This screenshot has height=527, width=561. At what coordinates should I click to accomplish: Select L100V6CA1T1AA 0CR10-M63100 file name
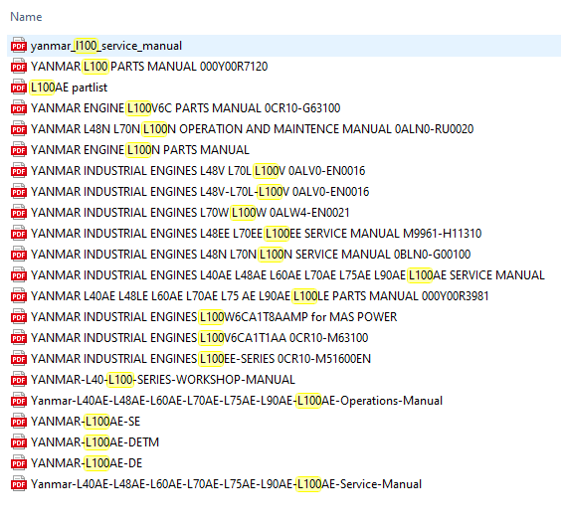pos(199,338)
